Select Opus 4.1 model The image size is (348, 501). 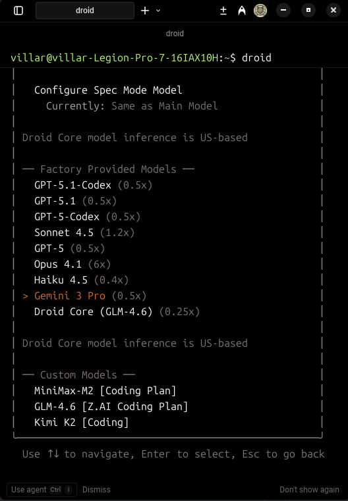(72, 264)
